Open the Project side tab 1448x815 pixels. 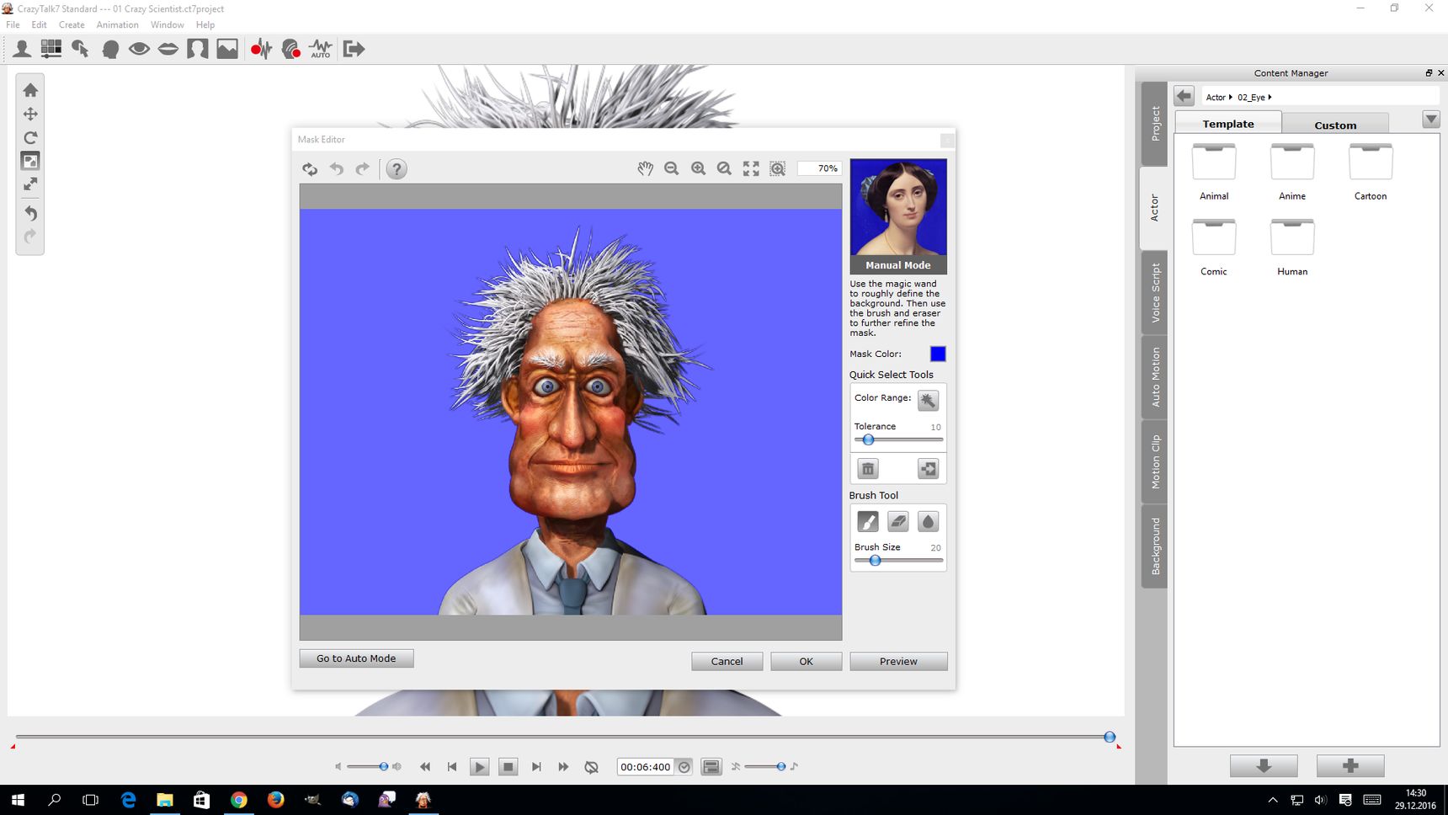1154,124
